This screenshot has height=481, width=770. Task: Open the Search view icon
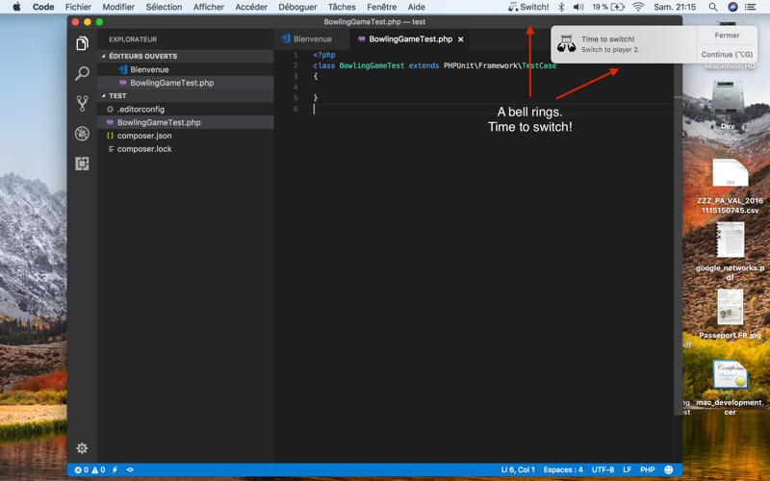(x=82, y=74)
